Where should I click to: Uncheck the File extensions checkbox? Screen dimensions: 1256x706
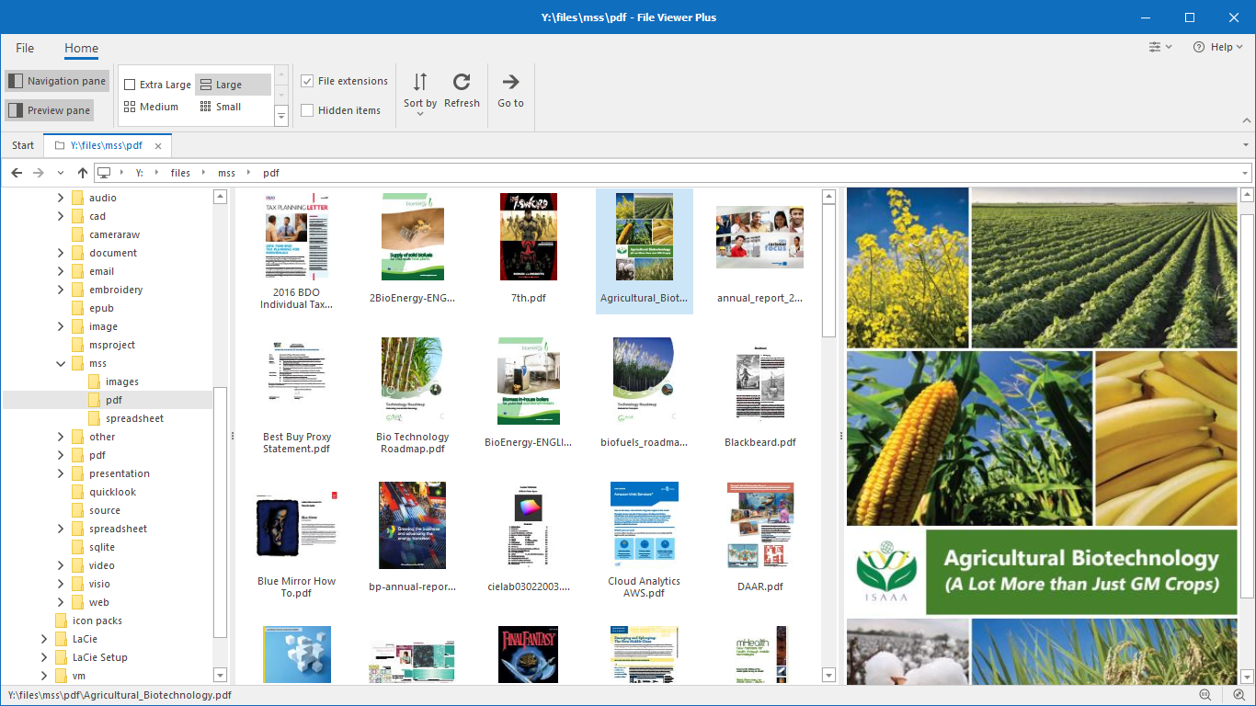pyautogui.click(x=307, y=81)
